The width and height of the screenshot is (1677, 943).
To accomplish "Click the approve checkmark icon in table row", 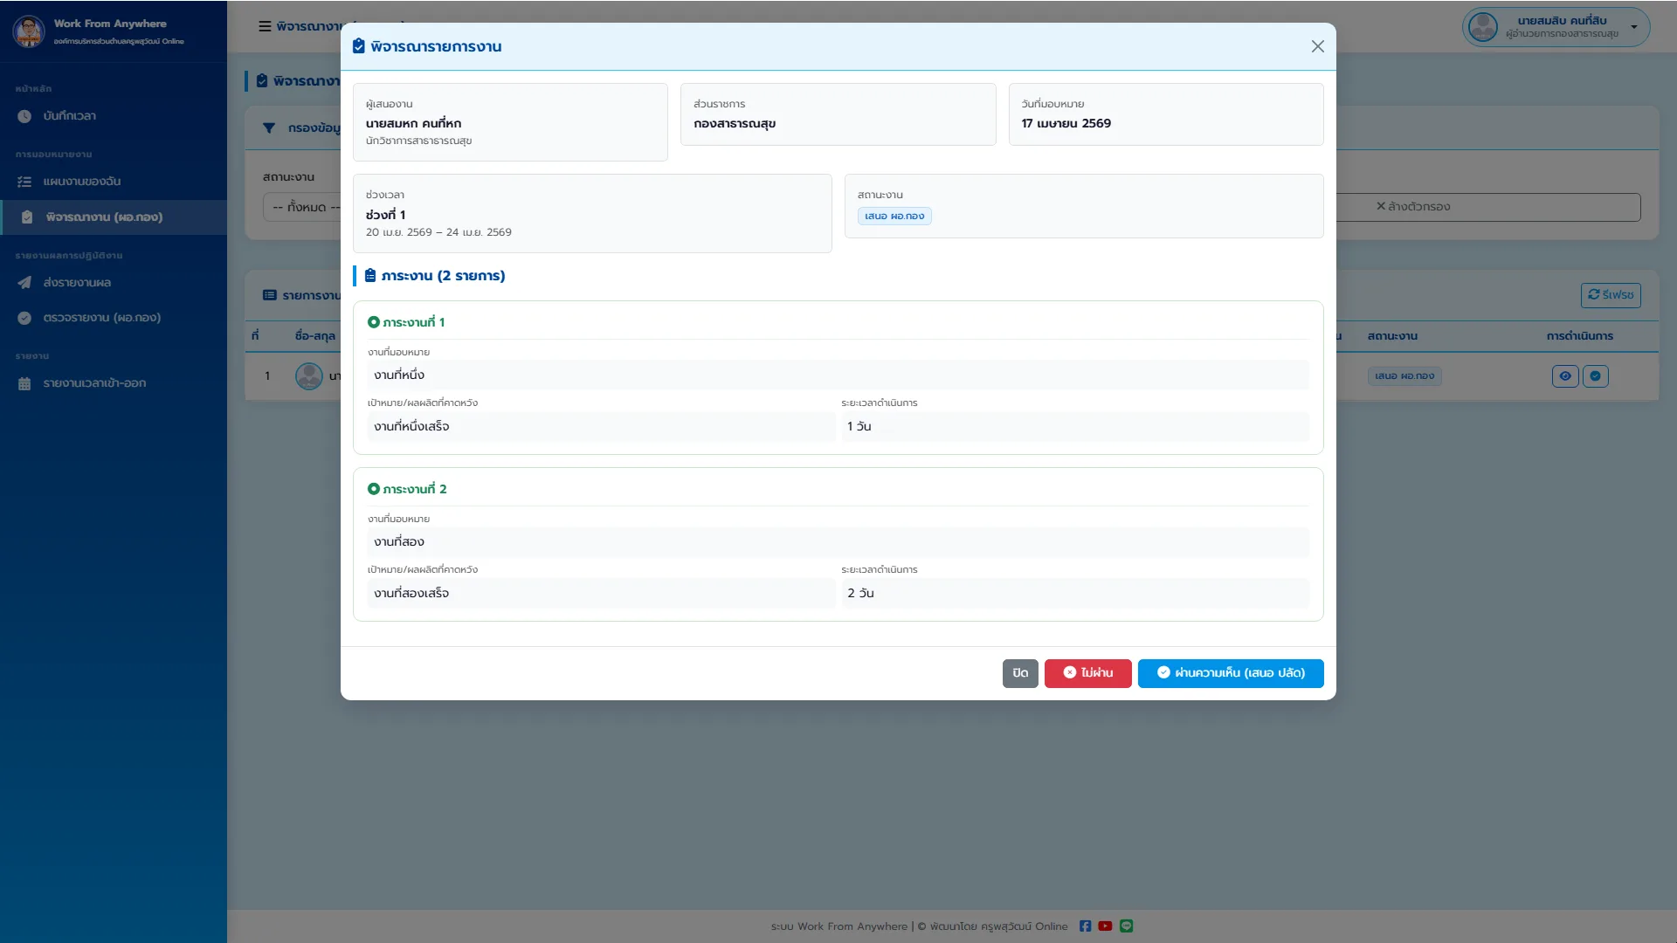I will pyautogui.click(x=1596, y=376).
